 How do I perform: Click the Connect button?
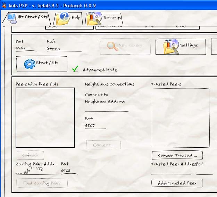(103, 145)
